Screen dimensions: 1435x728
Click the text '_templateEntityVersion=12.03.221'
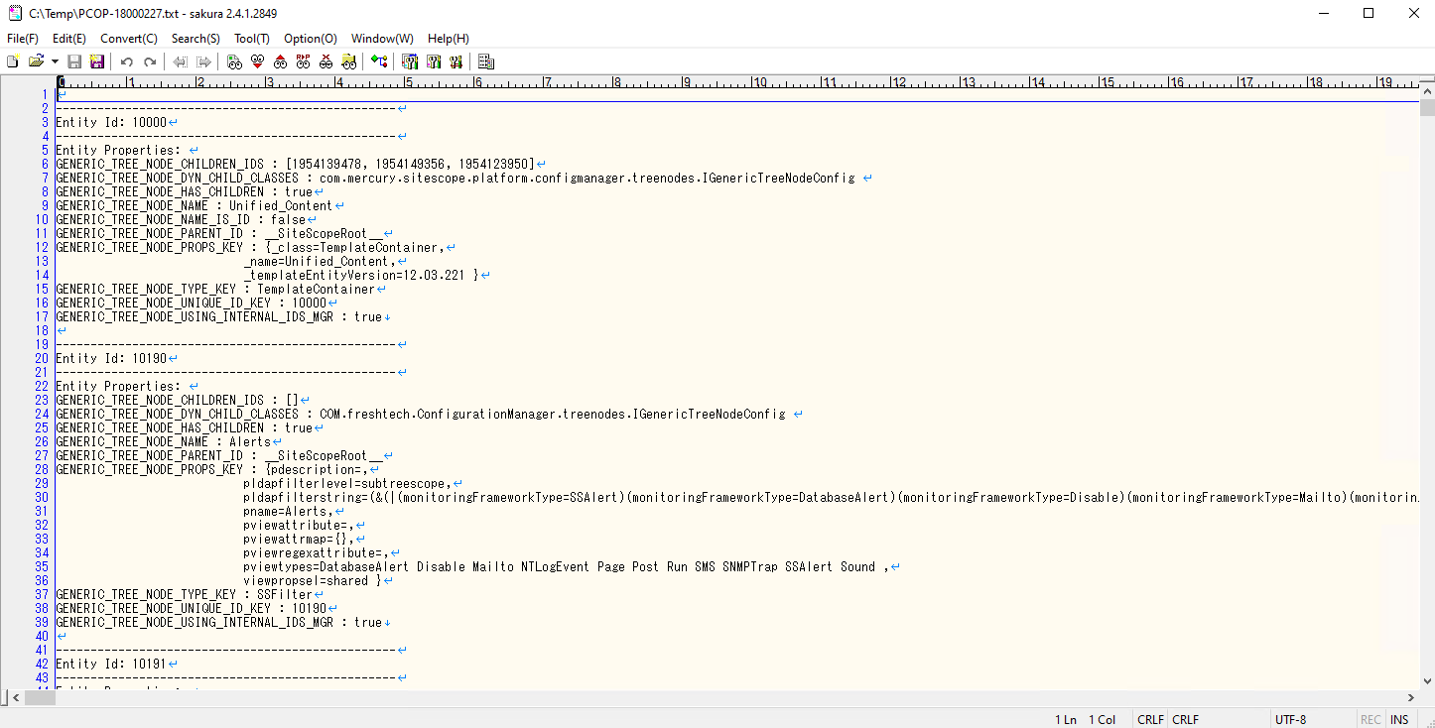pos(354,275)
